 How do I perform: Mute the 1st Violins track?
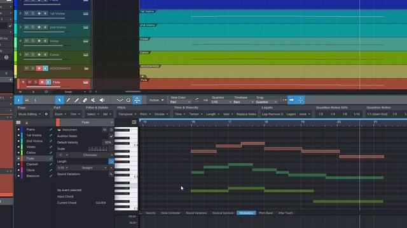point(27,13)
